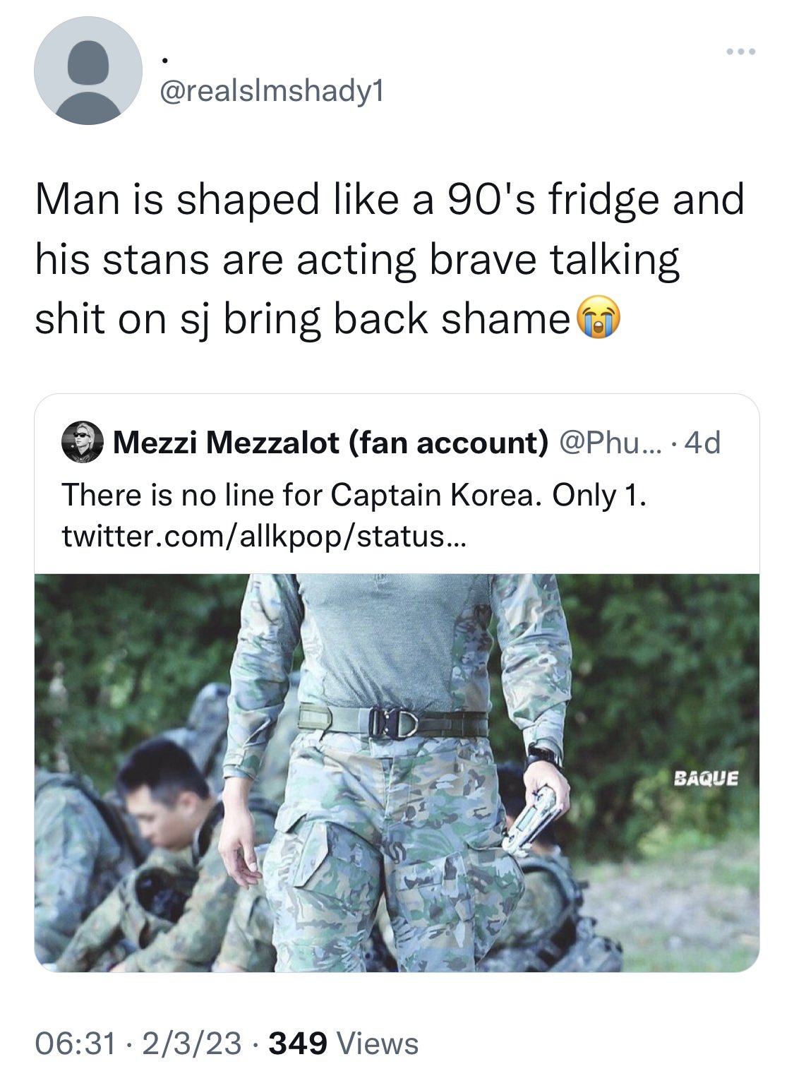Click the default gray profile avatar
The width and height of the screenshot is (794, 1088).
click(x=88, y=71)
